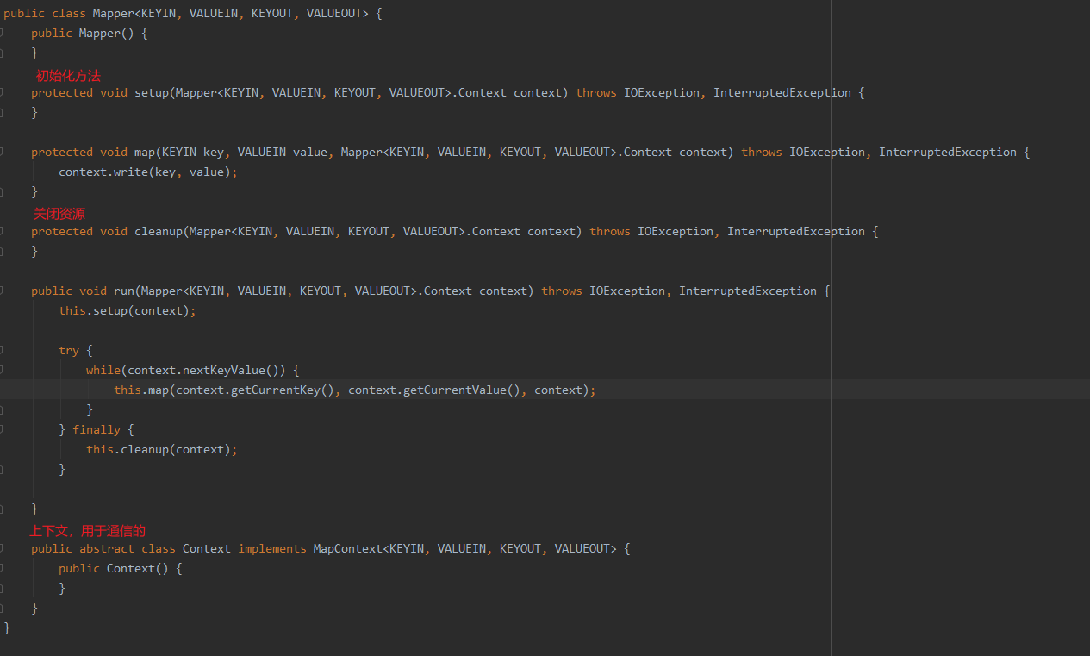The image size is (1090, 656).
Task: Click the abstract keyword
Action: pyautogui.click(x=107, y=548)
